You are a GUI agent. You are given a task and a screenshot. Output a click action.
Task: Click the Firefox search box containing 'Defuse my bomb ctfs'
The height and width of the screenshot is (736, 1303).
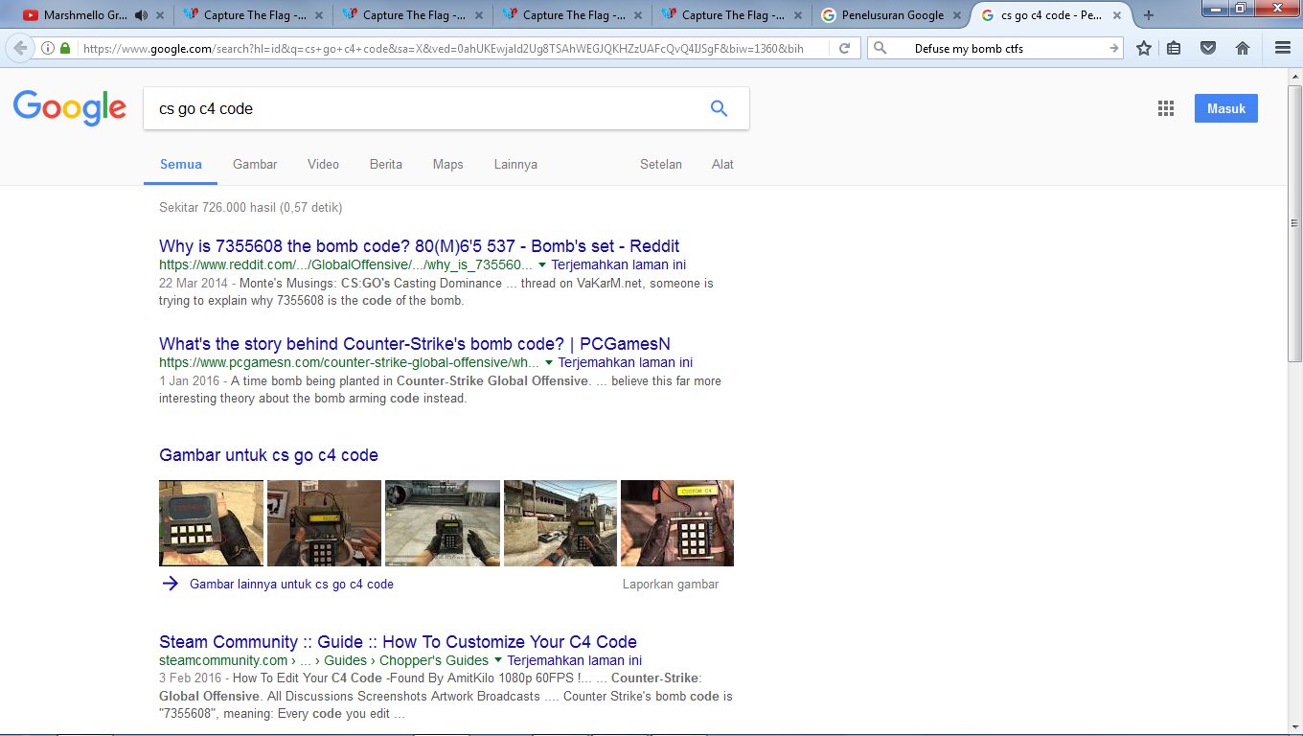(x=996, y=48)
